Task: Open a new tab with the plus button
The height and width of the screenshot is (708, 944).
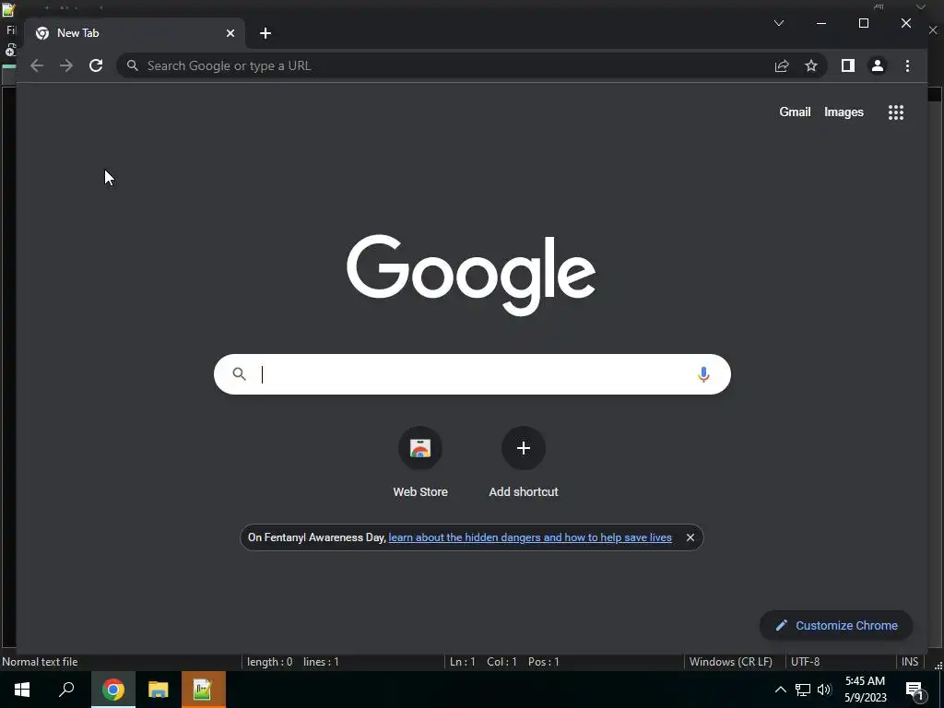Action: pyautogui.click(x=265, y=33)
